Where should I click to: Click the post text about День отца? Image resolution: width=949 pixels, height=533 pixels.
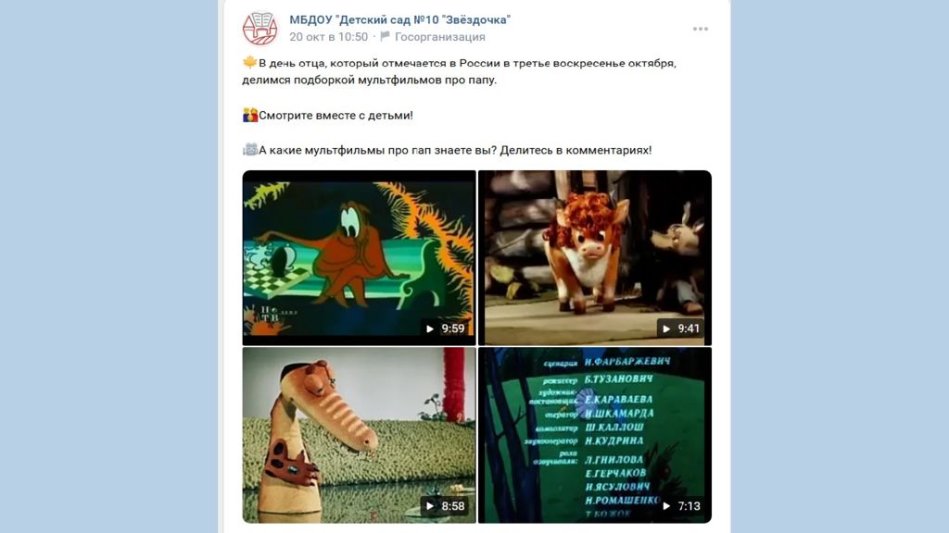[460, 71]
